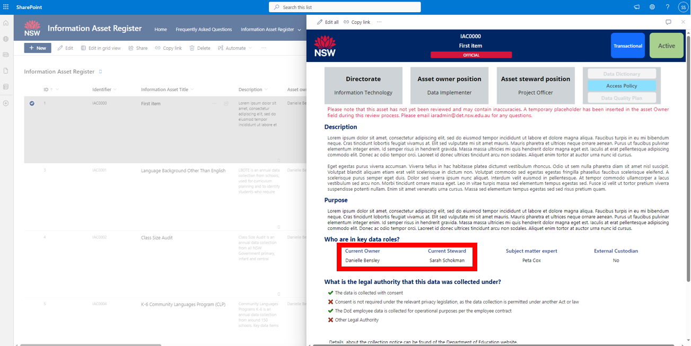The height and width of the screenshot is (346, 691).
Task: Open the megaphone notifications icon
Action: [x=636, y=7]
